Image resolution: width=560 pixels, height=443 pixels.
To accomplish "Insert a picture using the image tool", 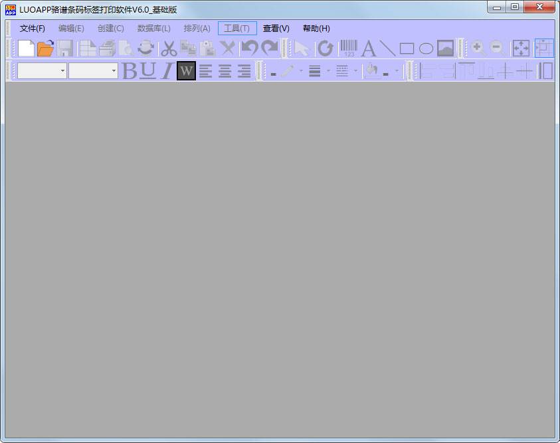I will point(445,48).
